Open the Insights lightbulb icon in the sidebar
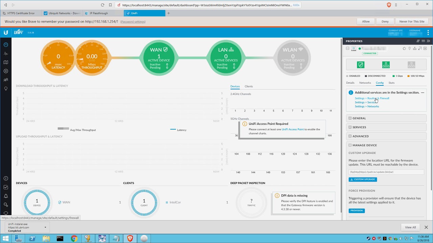The height and width of the screenshot is (243, 433). [x=6, y=89]
